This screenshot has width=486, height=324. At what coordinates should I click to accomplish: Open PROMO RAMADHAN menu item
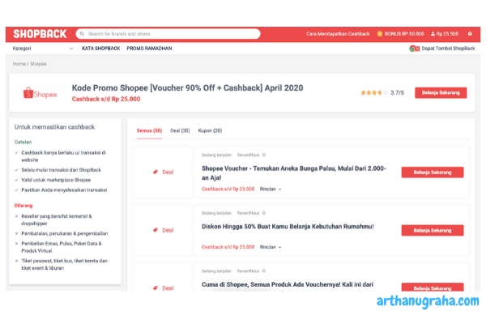point(149,49)
